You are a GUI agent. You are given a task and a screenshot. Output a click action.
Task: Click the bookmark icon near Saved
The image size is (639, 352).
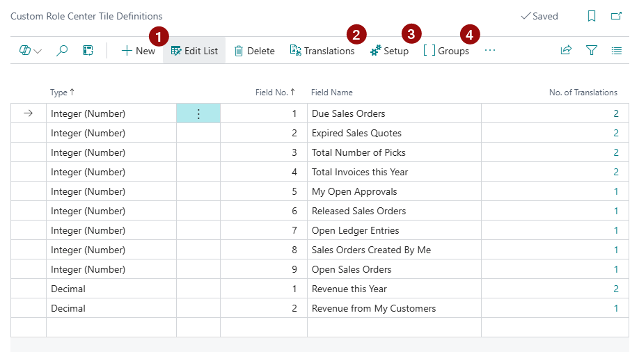click(x=591, y=16)
